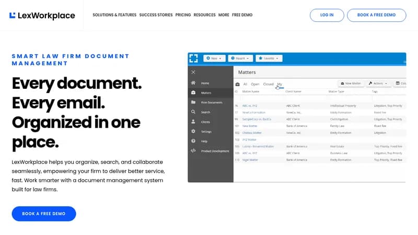Click the Help question mark icon

[193, 141]
